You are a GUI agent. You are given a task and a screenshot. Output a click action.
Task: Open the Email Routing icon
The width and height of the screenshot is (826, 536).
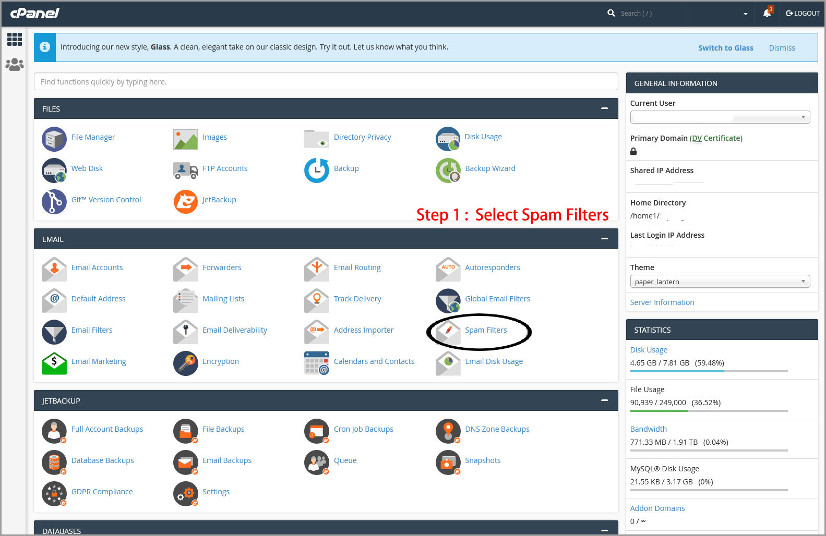(317, 270)
